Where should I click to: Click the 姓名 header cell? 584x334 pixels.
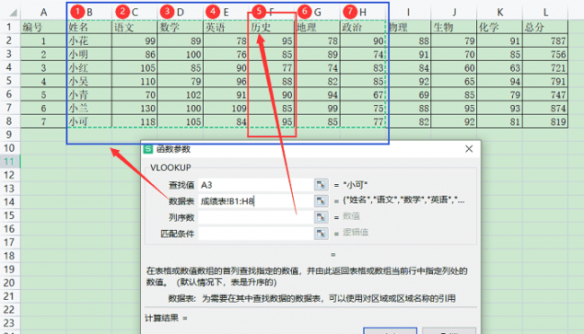(x=89, y=27)
